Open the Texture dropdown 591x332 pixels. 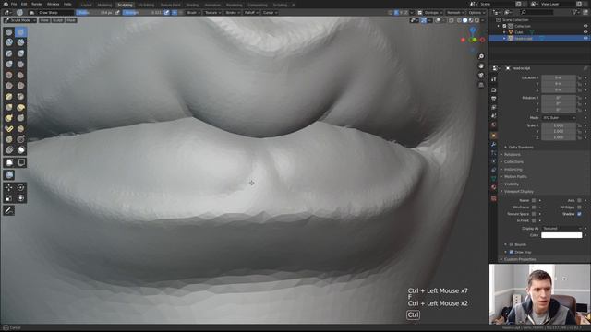pos(212,12)
